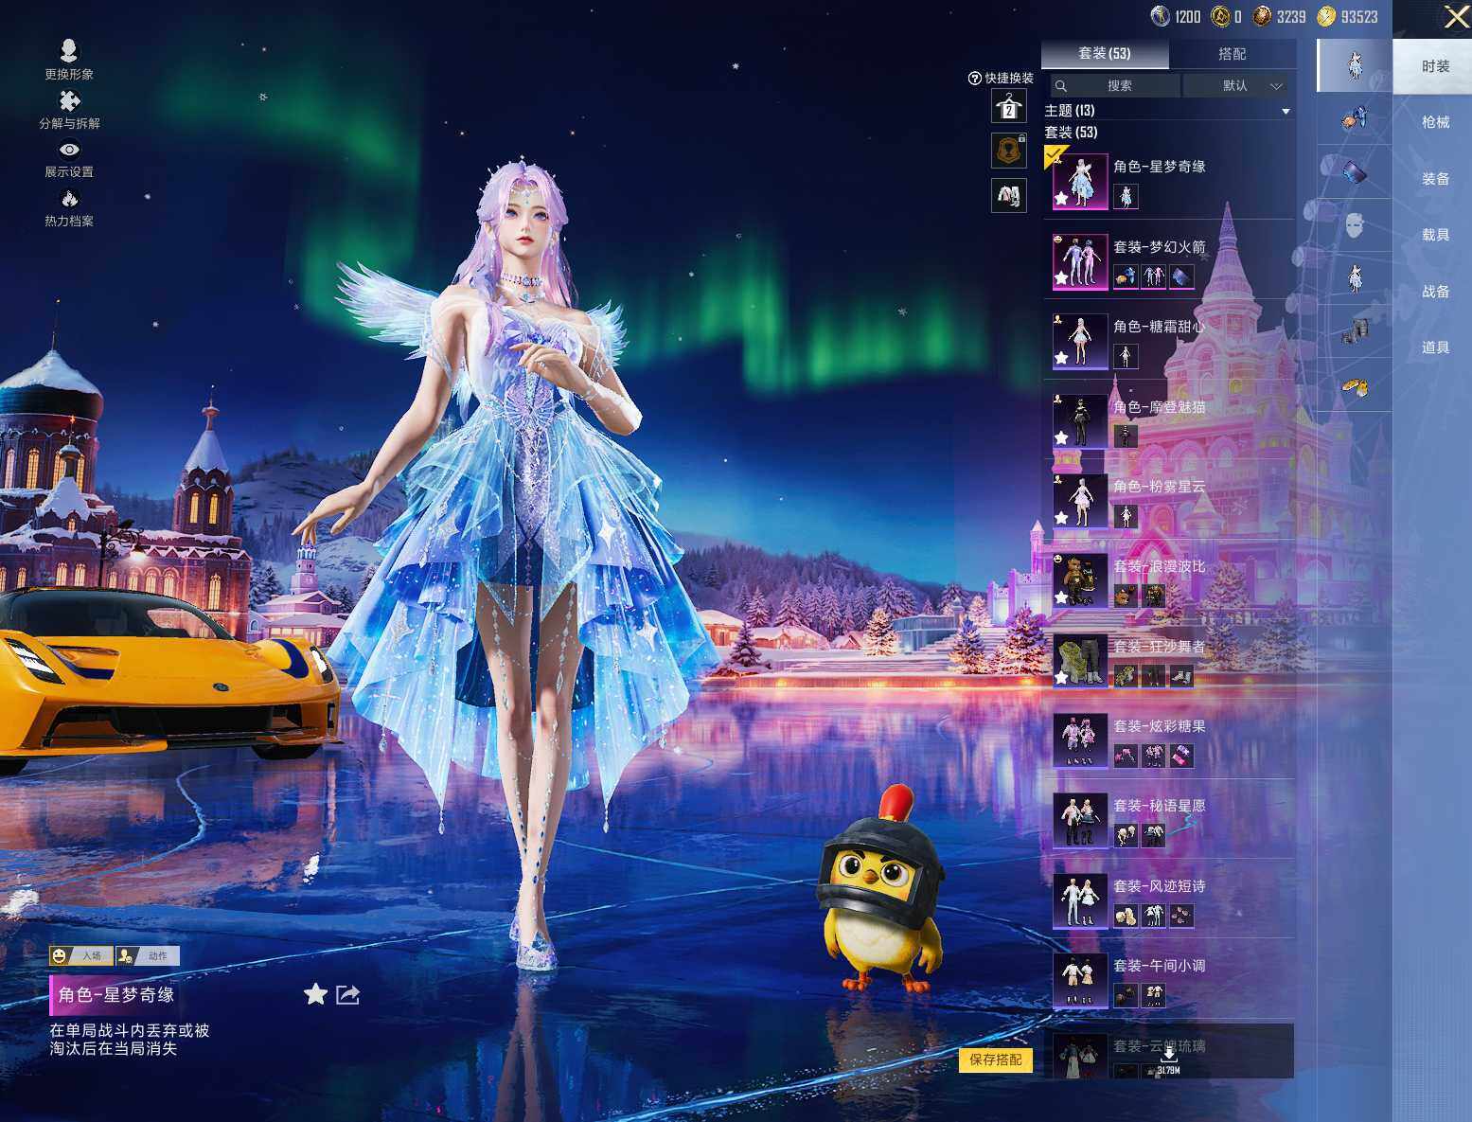Open the 默认 sort dropdown

[1238, 86]
